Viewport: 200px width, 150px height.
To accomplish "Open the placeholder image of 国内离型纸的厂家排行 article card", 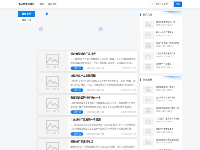I will click(52, 61).
